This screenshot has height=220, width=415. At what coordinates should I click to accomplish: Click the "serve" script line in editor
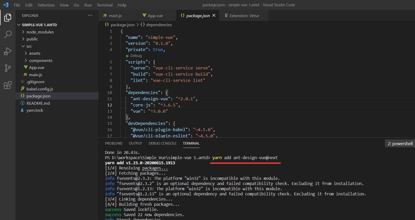pos(172,68)
